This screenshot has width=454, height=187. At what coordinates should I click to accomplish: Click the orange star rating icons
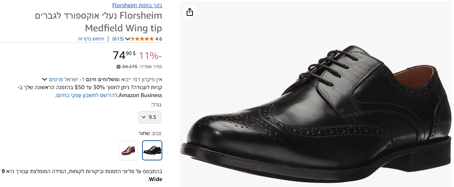pyautogui.click(x=142, y=39)
